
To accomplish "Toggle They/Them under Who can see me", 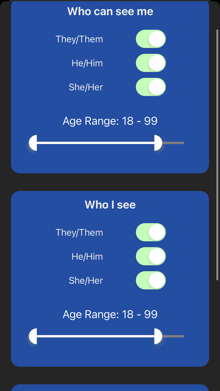I will 151,39.
